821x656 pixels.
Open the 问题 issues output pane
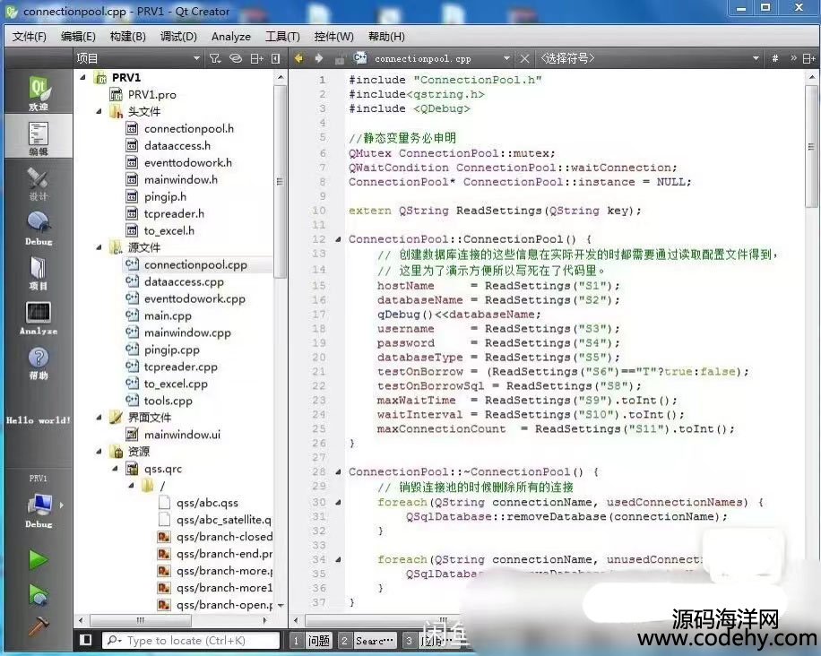311,640
